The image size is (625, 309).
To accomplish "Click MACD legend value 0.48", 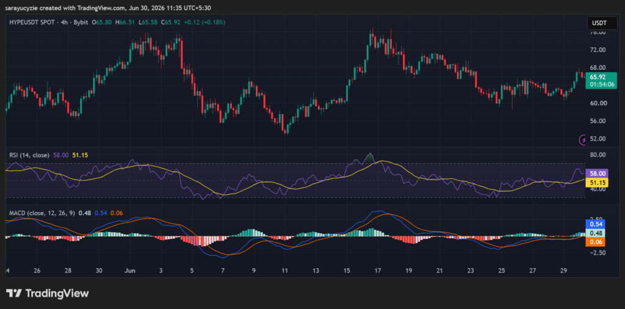I will click(84, 213).
